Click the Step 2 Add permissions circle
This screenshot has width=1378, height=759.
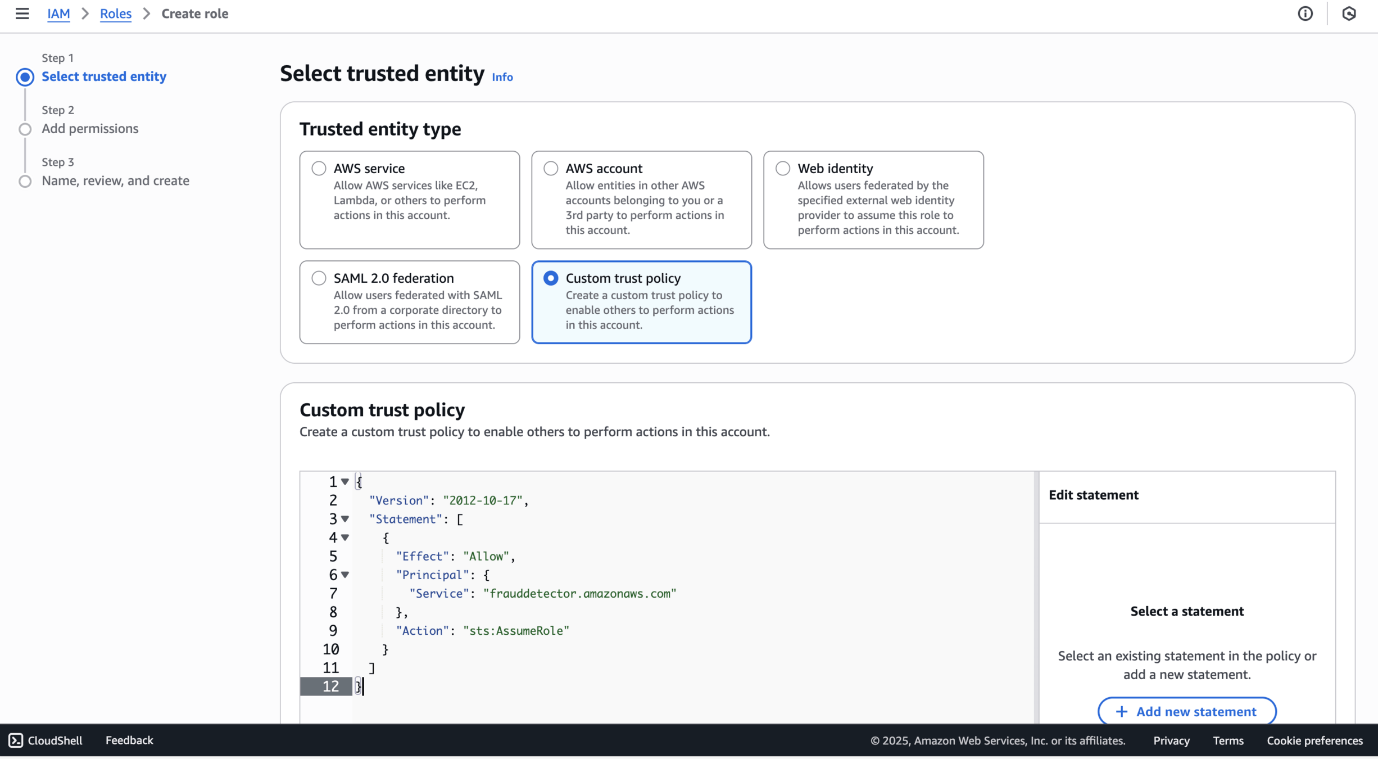[x=25, y=129]
